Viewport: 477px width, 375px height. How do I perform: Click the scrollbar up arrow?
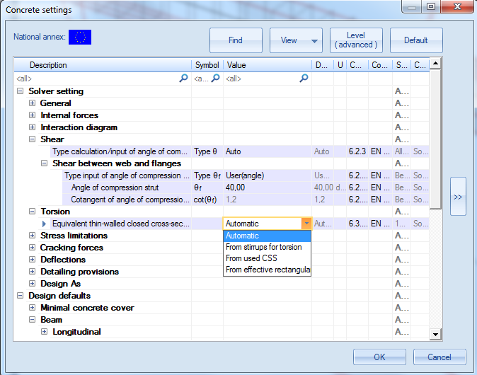point(436,63)
